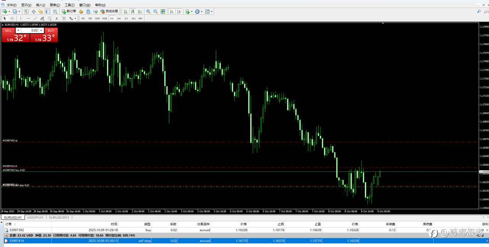This screenshot has height=247, width=489.
Task: Toggle the Strategy Tester icon
Action: coord(55,11)
